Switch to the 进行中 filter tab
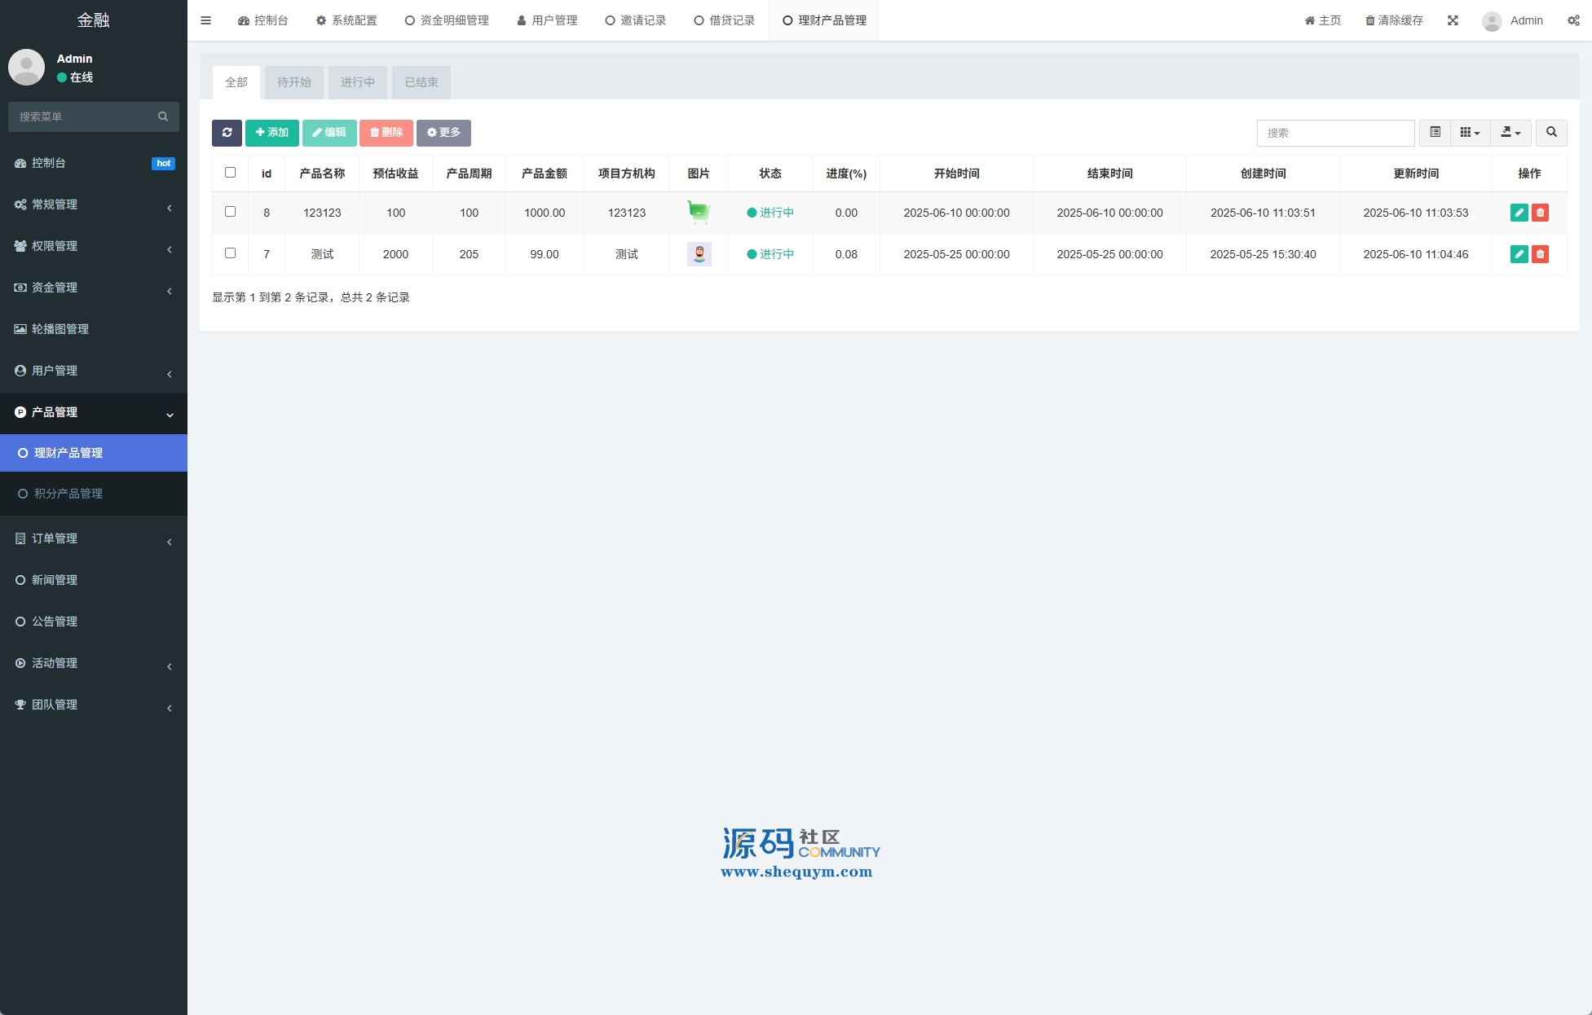1592x1015 pixels. 357,82
